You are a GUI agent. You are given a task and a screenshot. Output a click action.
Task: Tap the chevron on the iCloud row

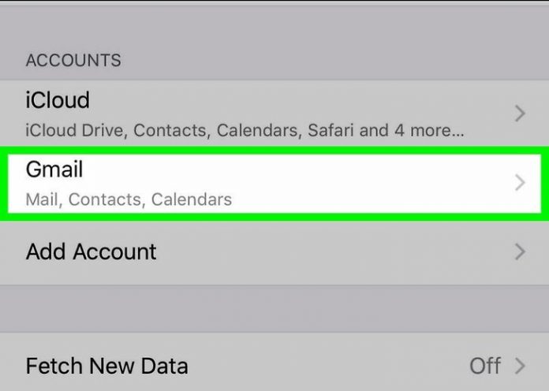[520, 114]
